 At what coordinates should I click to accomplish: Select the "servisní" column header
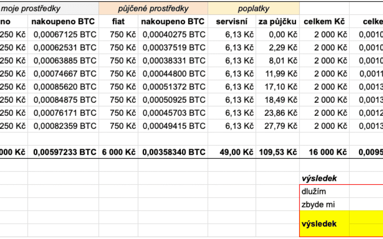[x=232, y=22]
